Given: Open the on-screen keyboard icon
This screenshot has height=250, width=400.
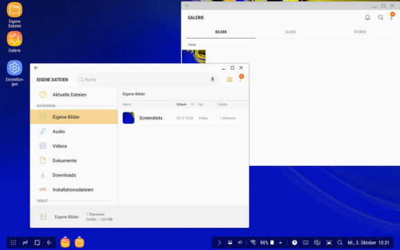Looking at the screenshot, I should [306, 242].
